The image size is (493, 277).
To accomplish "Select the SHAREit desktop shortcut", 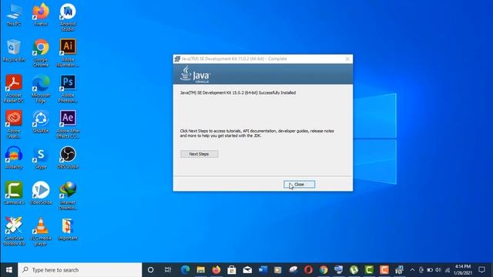I will [41, 122].
